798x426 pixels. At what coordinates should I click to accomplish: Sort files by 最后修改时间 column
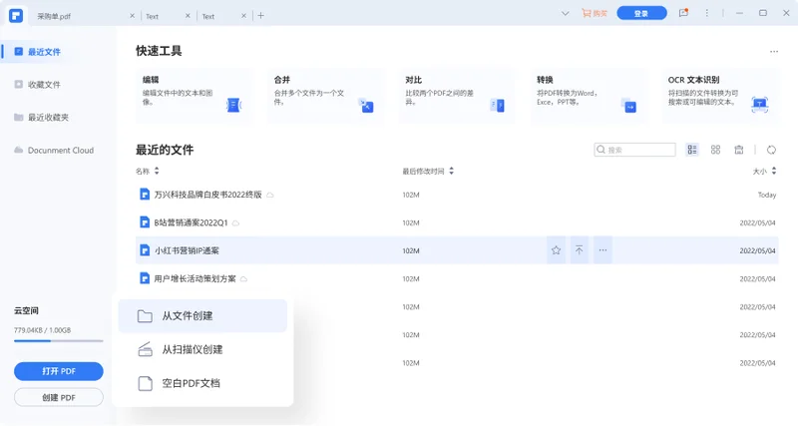coord(428,171)
